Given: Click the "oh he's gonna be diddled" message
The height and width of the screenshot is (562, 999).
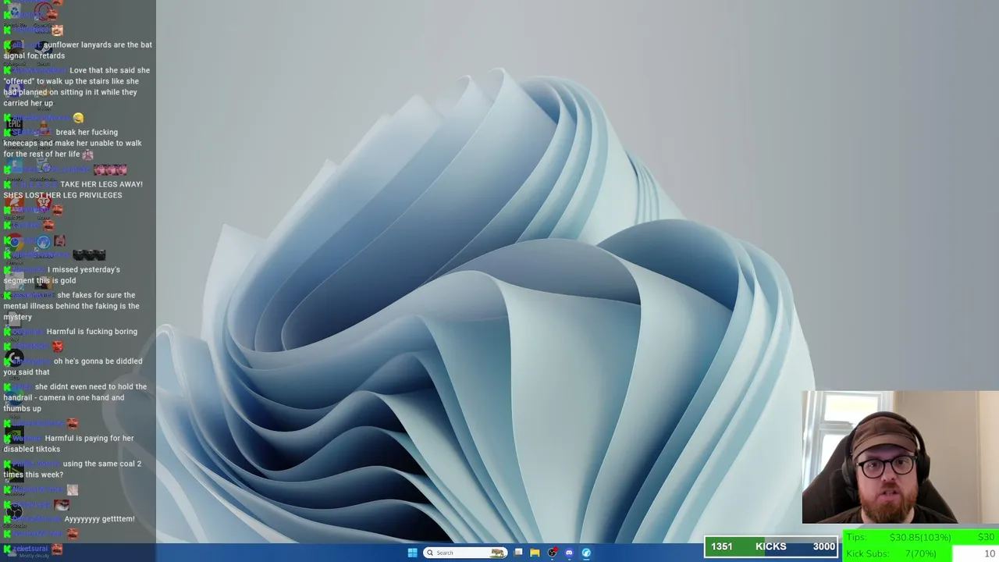Looking at the screenshot, I should [73, 367].
